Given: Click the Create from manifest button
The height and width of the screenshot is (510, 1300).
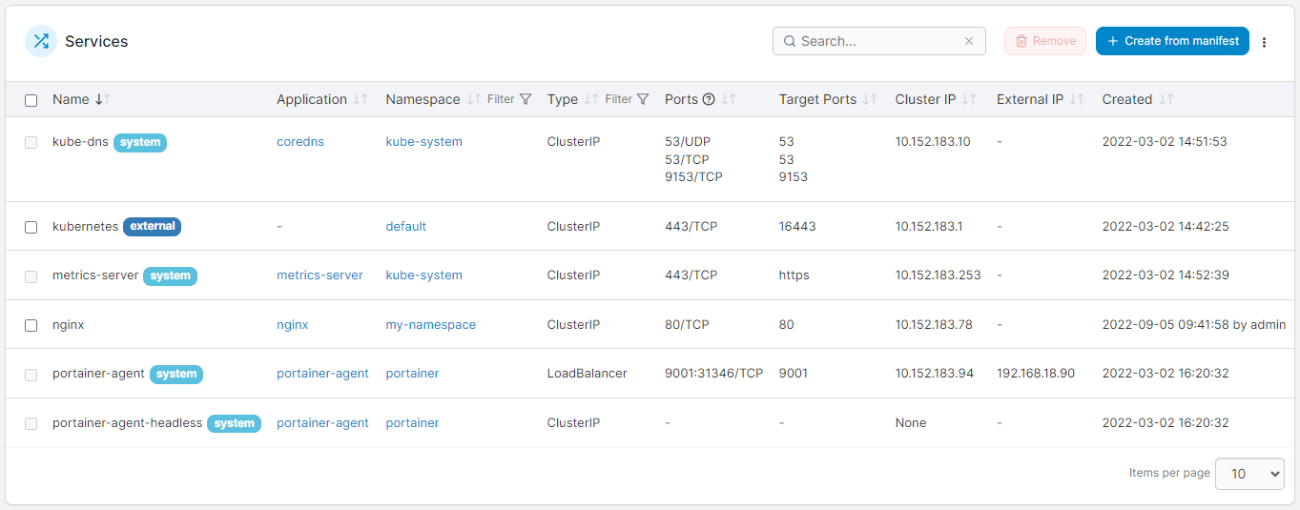Looking at the screenshot, I should tap(1172, 41).
